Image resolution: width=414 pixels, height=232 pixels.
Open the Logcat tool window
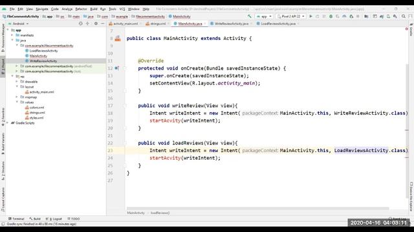(54, 218)
